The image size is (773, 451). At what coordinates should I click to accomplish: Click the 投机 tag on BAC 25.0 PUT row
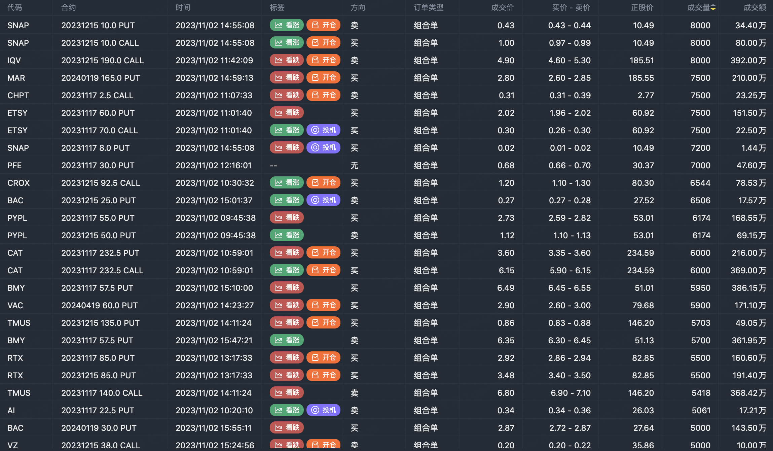(323, 200)
